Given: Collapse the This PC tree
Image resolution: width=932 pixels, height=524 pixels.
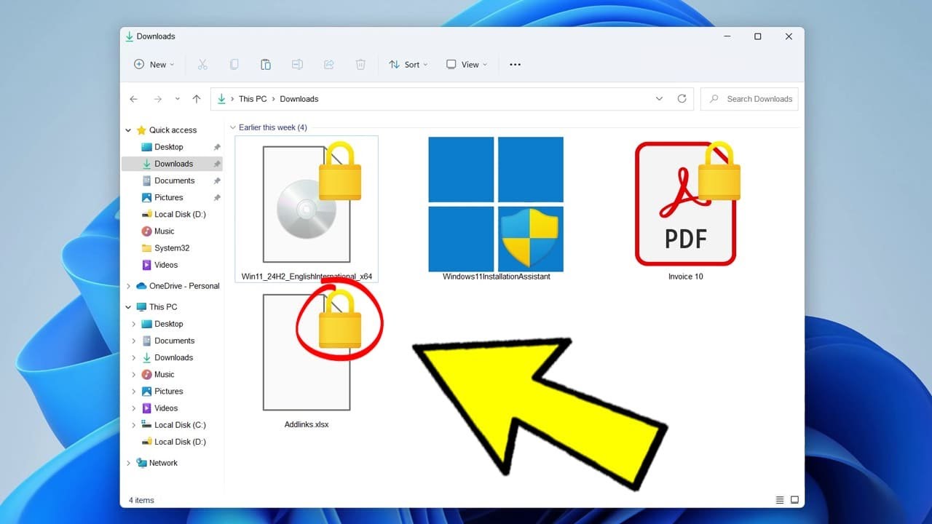Looking at the screenshot, I should pos(128,307).
